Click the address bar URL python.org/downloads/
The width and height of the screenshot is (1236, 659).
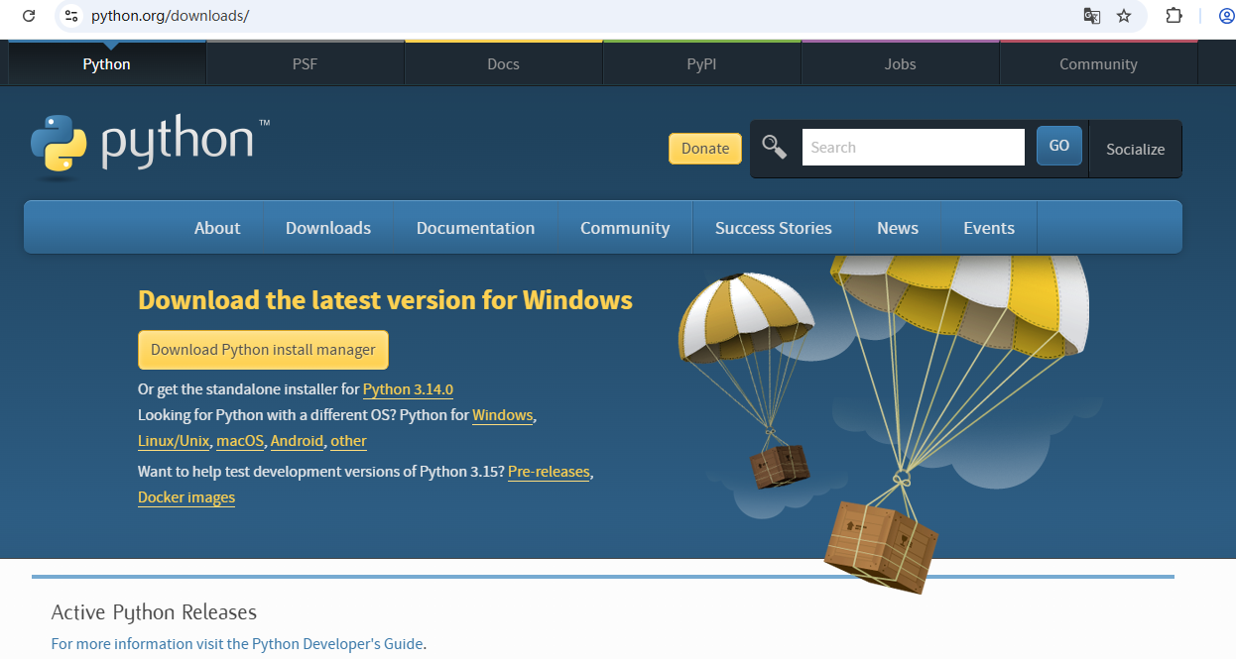tap(170, 16)
